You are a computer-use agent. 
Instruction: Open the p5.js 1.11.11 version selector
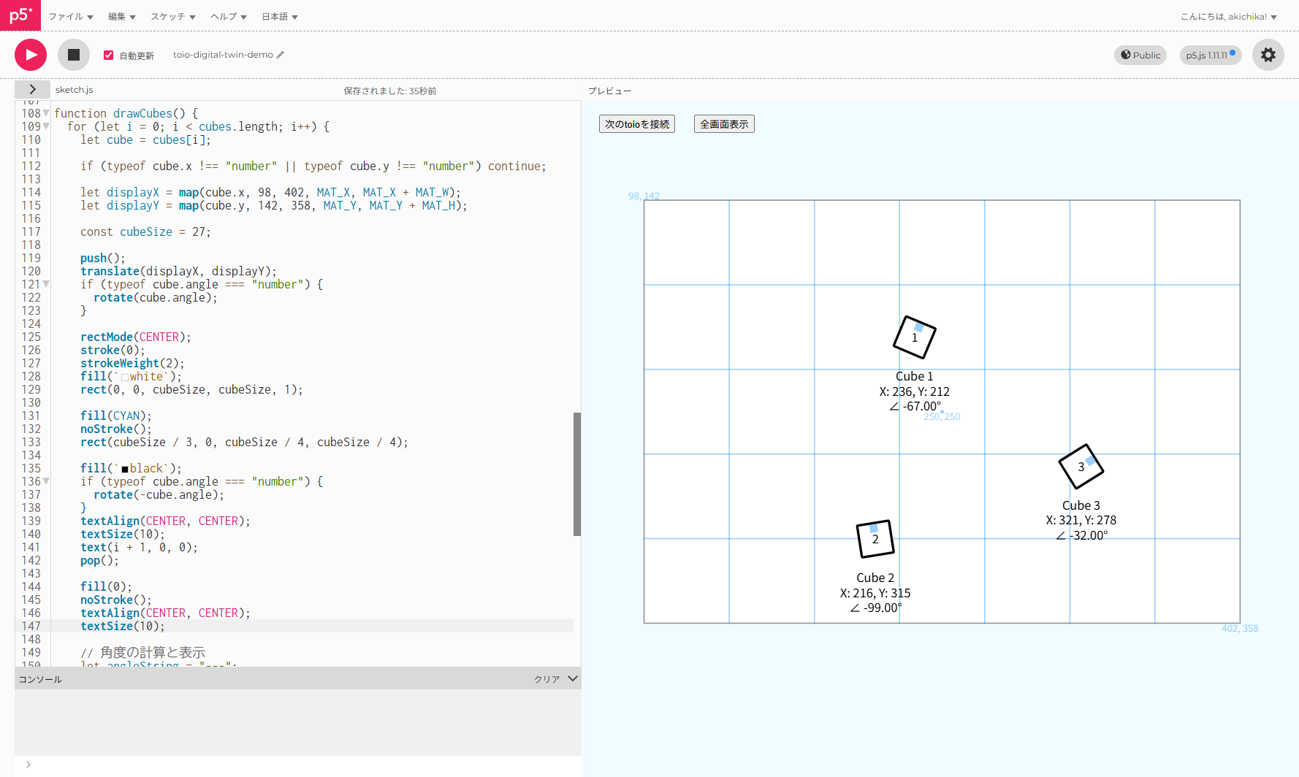point(1211,55)
